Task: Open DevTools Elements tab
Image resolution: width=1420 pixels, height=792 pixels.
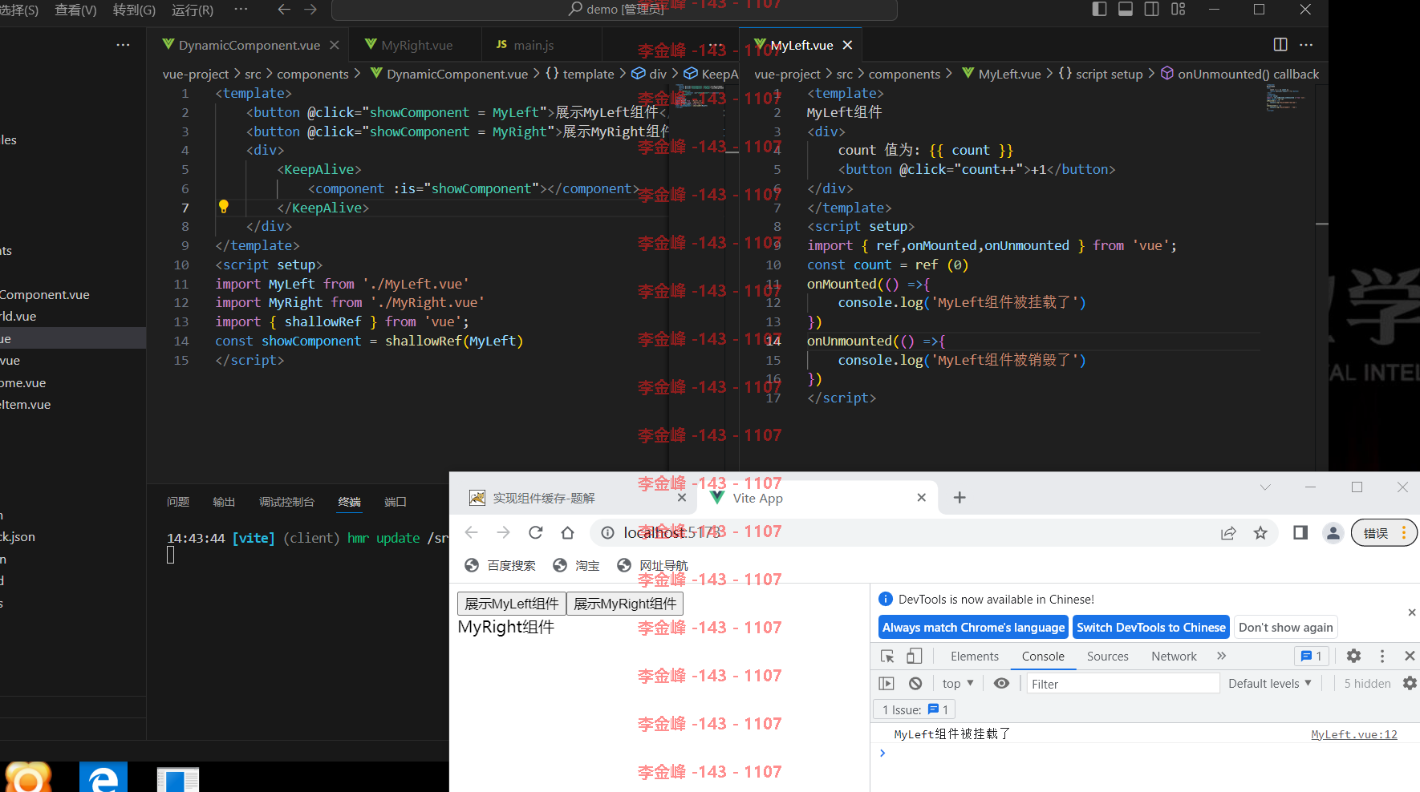Action: (975, 656)
